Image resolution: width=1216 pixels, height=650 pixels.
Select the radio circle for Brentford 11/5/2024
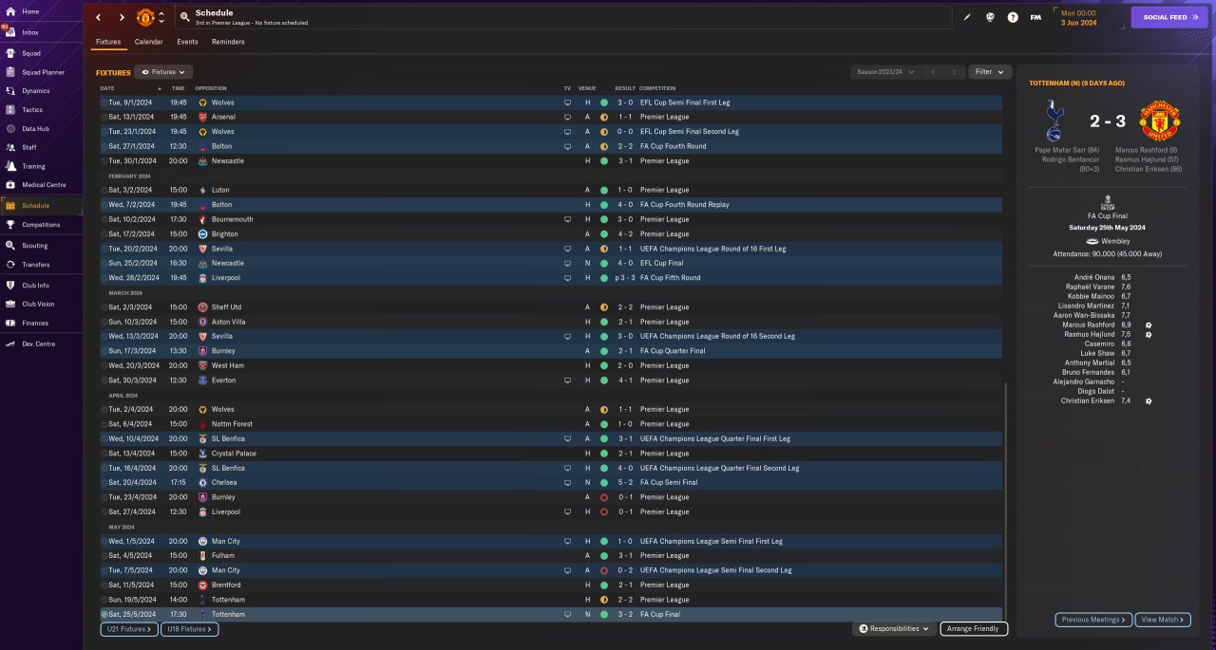(104, 585)
